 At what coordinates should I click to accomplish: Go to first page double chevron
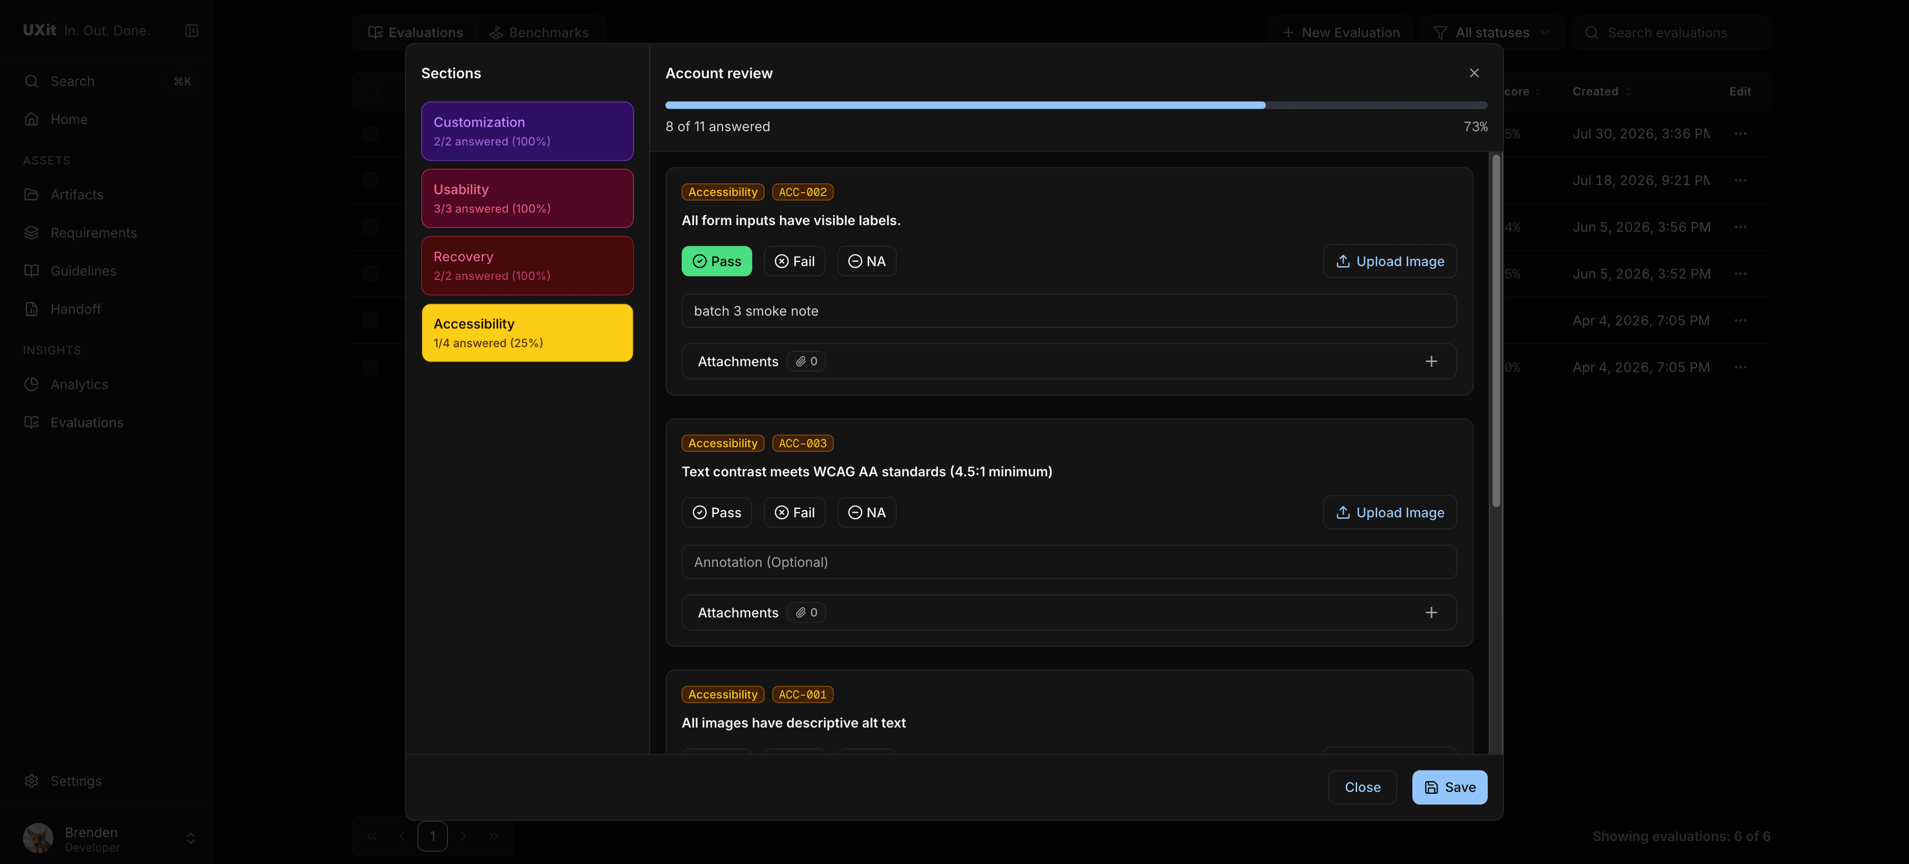372,836
